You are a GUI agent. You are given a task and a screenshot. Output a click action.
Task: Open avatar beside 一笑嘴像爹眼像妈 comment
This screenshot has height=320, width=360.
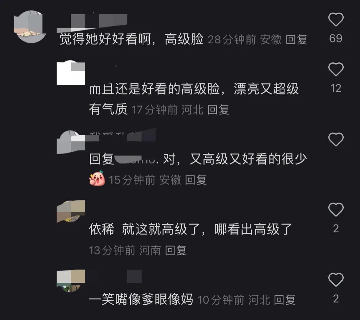click(71, 281)
